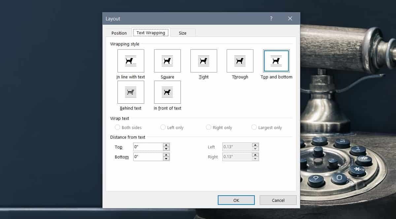Decrease the Bottom distance with down arrow
The image size is (396, 219).
166,159
